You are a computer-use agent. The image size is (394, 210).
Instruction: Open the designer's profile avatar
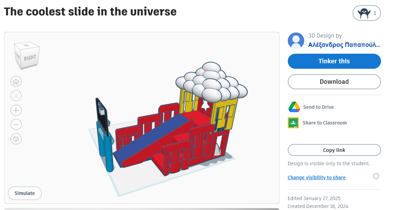coord(296,40)
